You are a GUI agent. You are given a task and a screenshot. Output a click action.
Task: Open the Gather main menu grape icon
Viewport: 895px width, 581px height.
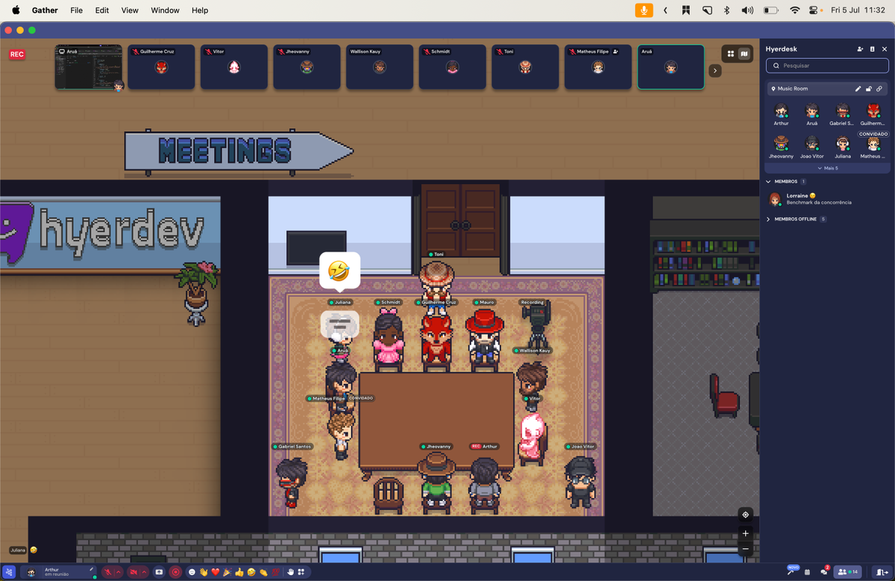point(9,572)
